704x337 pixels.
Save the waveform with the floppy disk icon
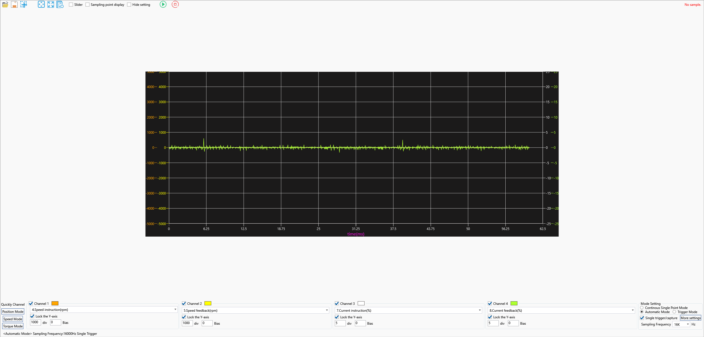pyautogui.click(x=14, y=5)
